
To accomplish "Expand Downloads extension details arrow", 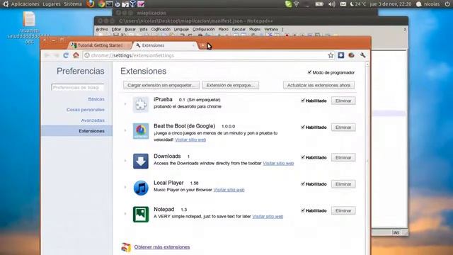I will 125,161.
